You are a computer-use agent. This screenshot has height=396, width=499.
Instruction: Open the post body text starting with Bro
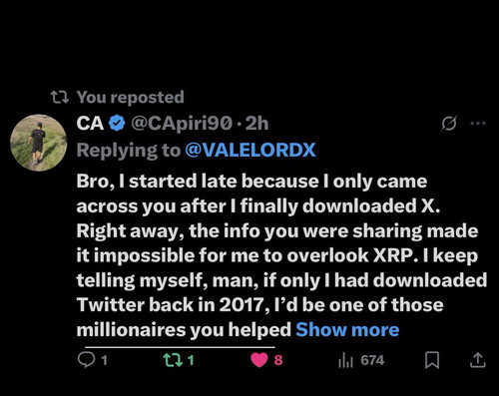281,255
